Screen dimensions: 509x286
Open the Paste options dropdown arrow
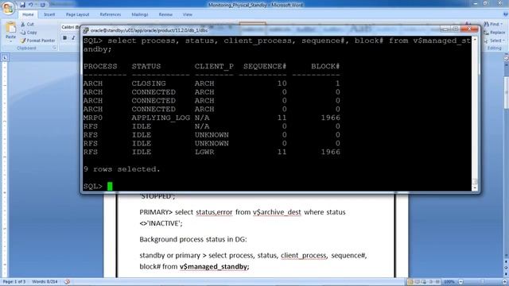[x=10, y=41]
